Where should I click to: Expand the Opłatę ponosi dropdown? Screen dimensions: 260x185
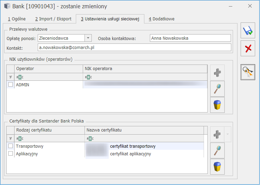[x=88, y=38]
